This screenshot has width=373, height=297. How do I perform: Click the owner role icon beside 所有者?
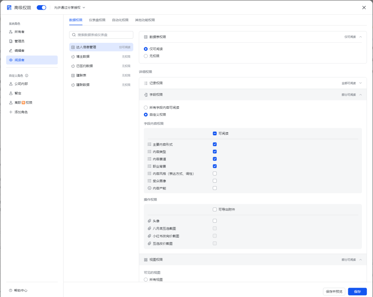11,32
